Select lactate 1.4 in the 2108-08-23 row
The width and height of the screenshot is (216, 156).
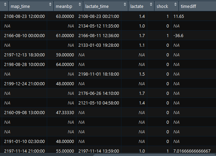(142, 16)
